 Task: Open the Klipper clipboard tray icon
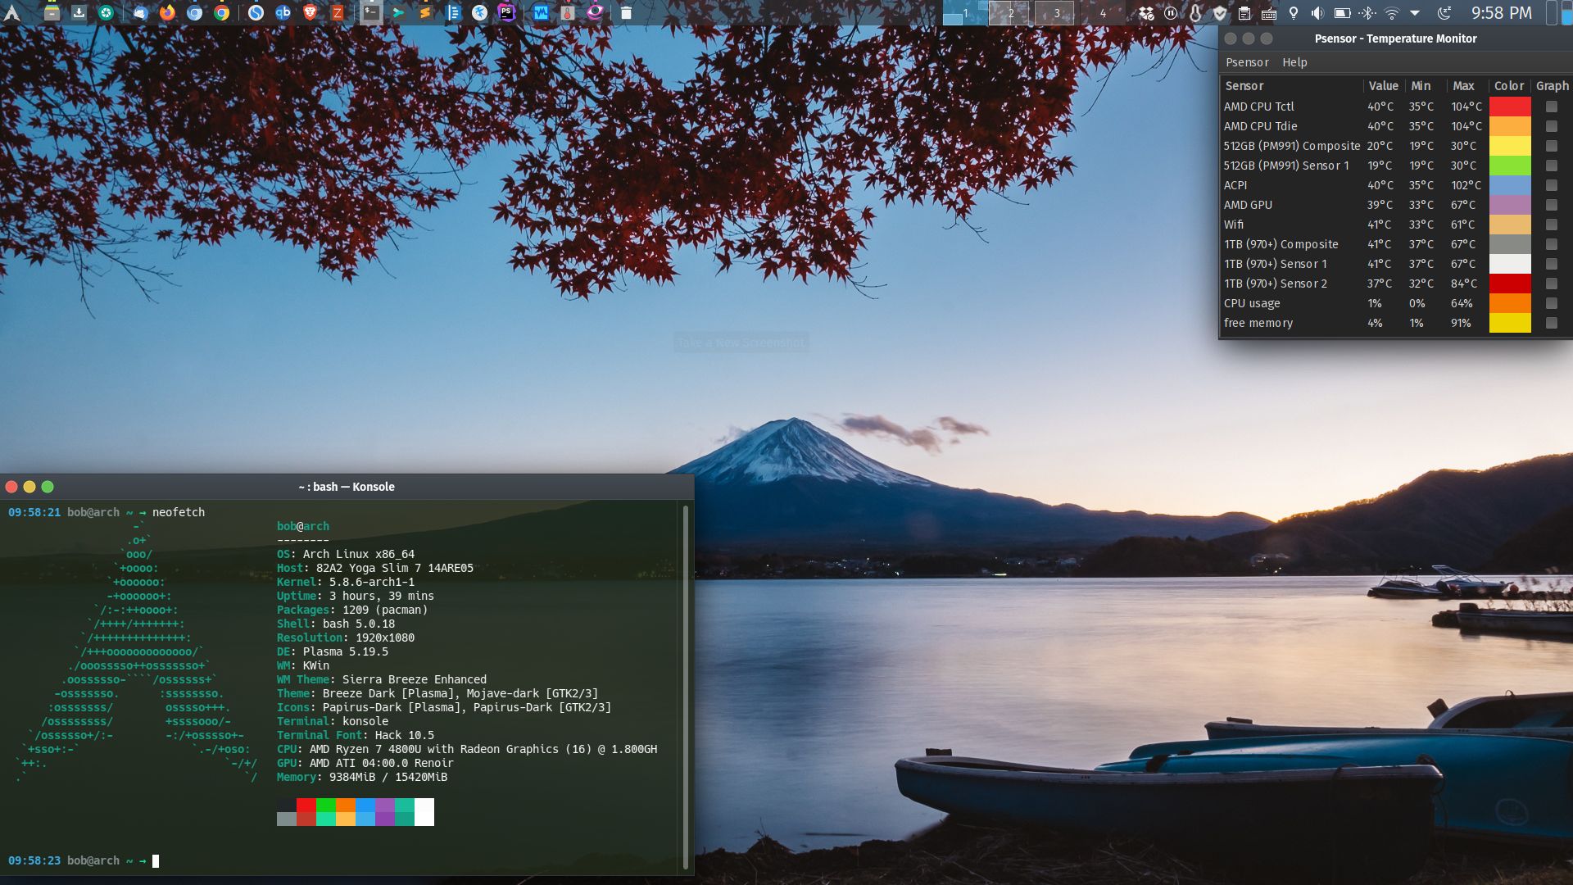click(1244, 13)
